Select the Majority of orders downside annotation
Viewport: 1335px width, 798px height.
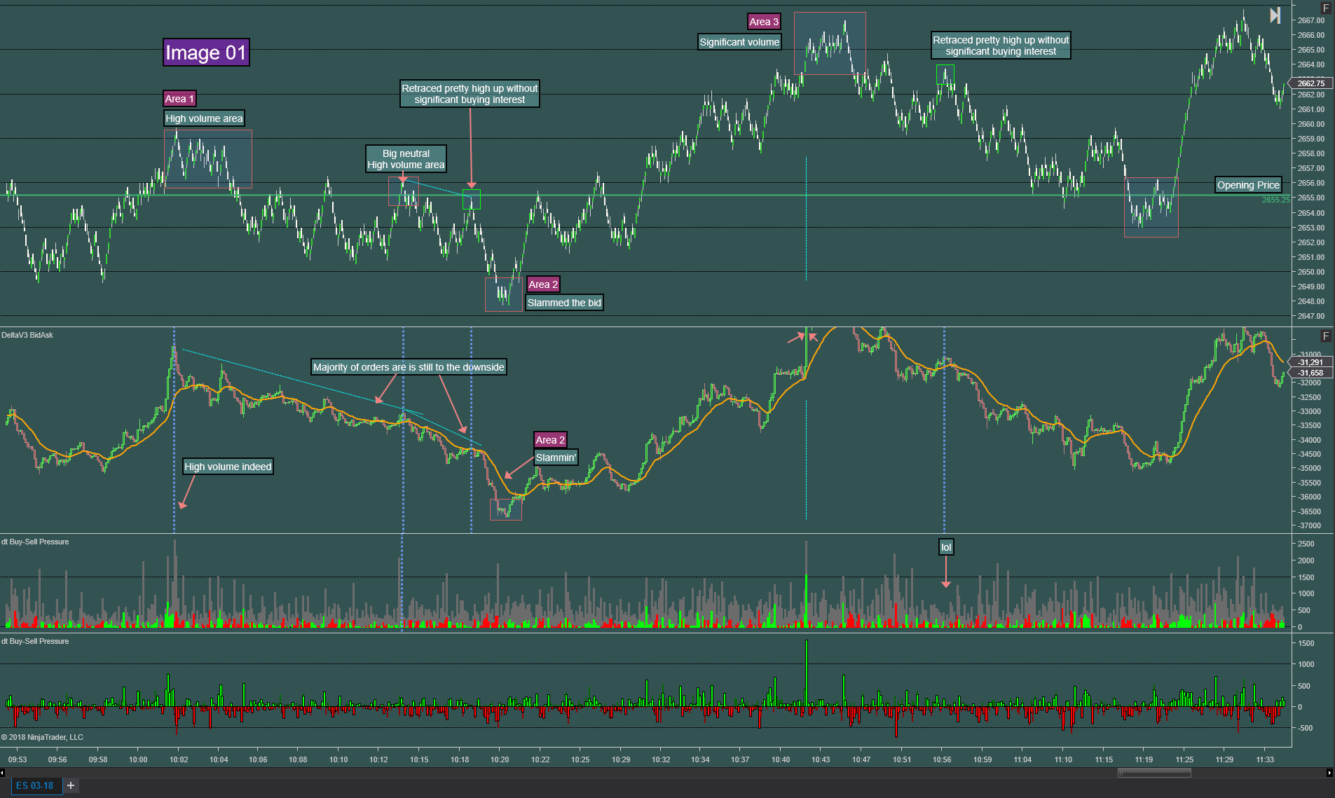[409, 367]
